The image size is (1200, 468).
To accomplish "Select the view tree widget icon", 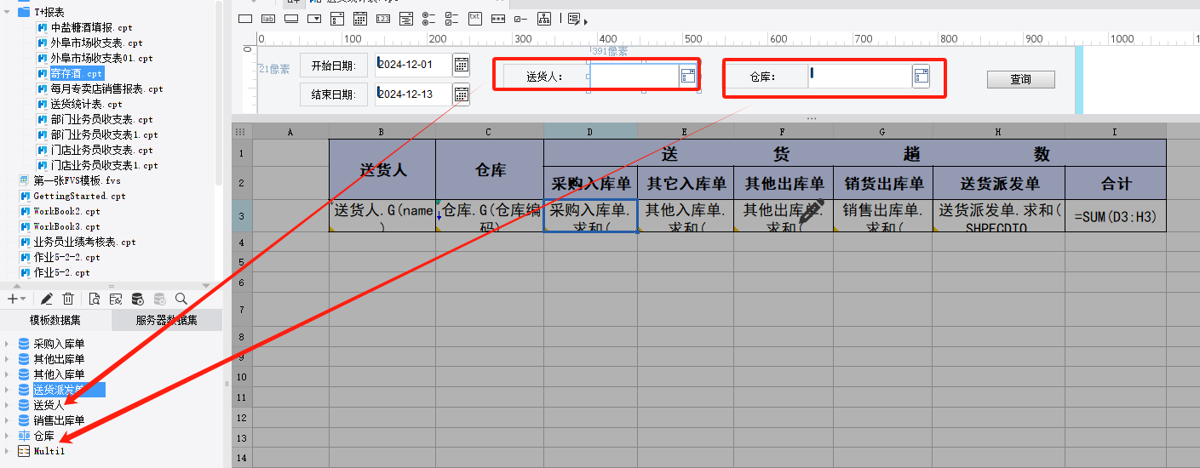I will pos(544,18).
